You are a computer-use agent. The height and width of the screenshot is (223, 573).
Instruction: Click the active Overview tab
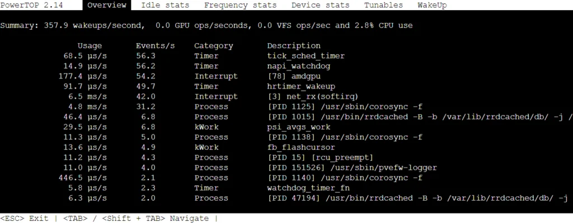tap(107, 5)
